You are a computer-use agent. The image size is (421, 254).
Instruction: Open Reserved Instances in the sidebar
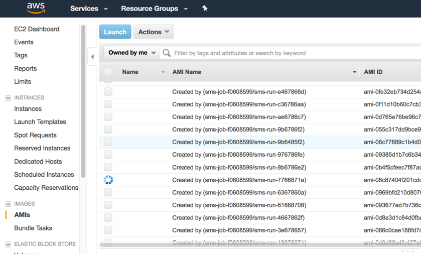coord(42,148)
